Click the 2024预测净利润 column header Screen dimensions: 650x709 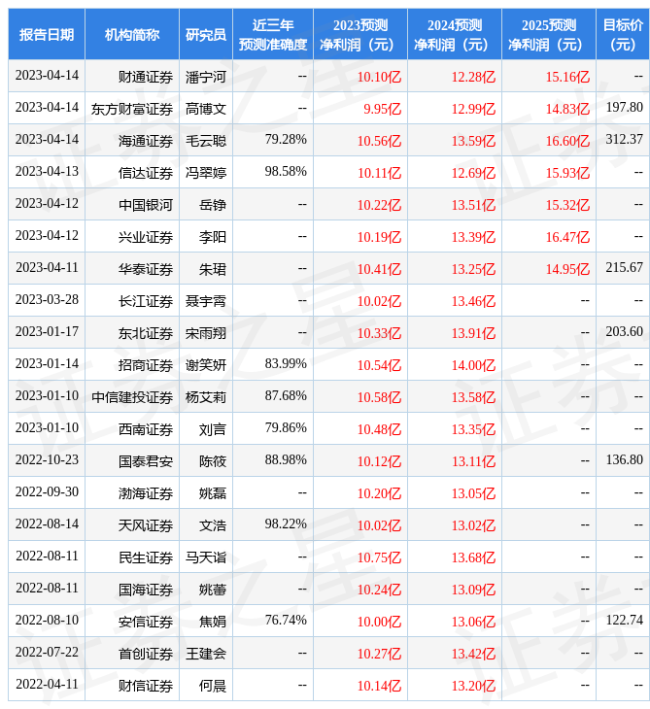click(x=454, y=34)
